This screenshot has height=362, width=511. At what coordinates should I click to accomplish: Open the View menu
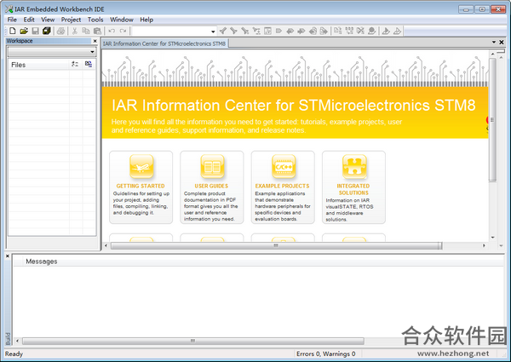pyautogui.click(x=48, y=20)
